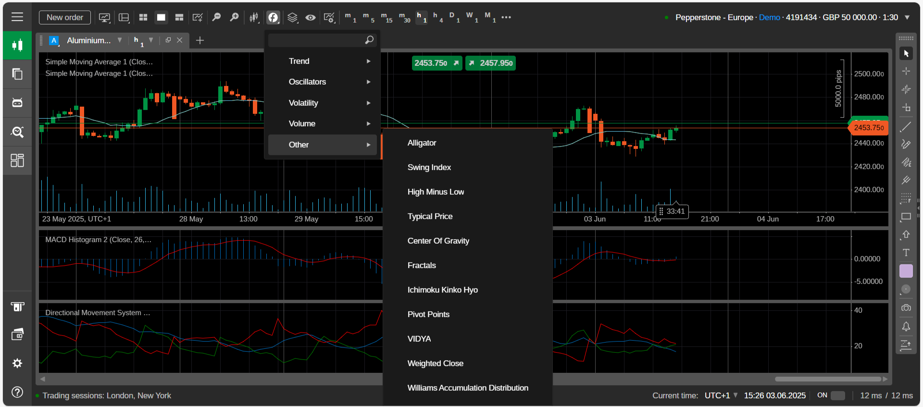Take a chart screenshot with camera
Image resolution: width=923 pixels, height=407 pixels.
point(906,308)
